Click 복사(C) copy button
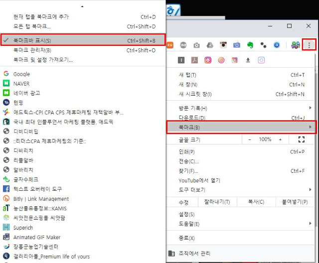The image size is (319, 263). pyautogui.click(x=256, y=202)
